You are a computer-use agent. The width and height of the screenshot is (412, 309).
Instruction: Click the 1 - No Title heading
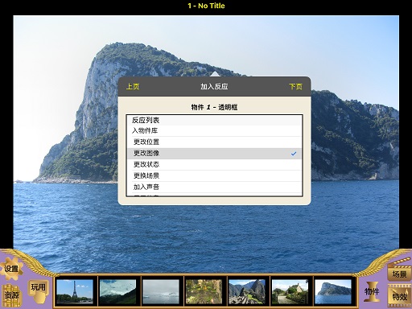tap(206, 6)
